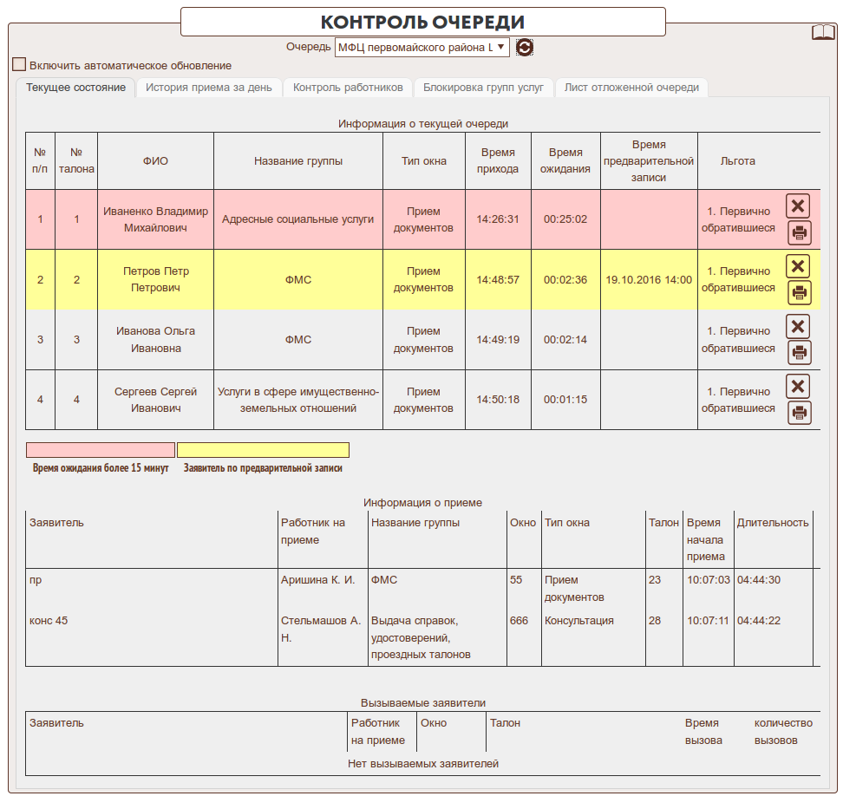
Task: Enable automatic update checkbox
Action: pyautogui.click(x=19, y=65)
